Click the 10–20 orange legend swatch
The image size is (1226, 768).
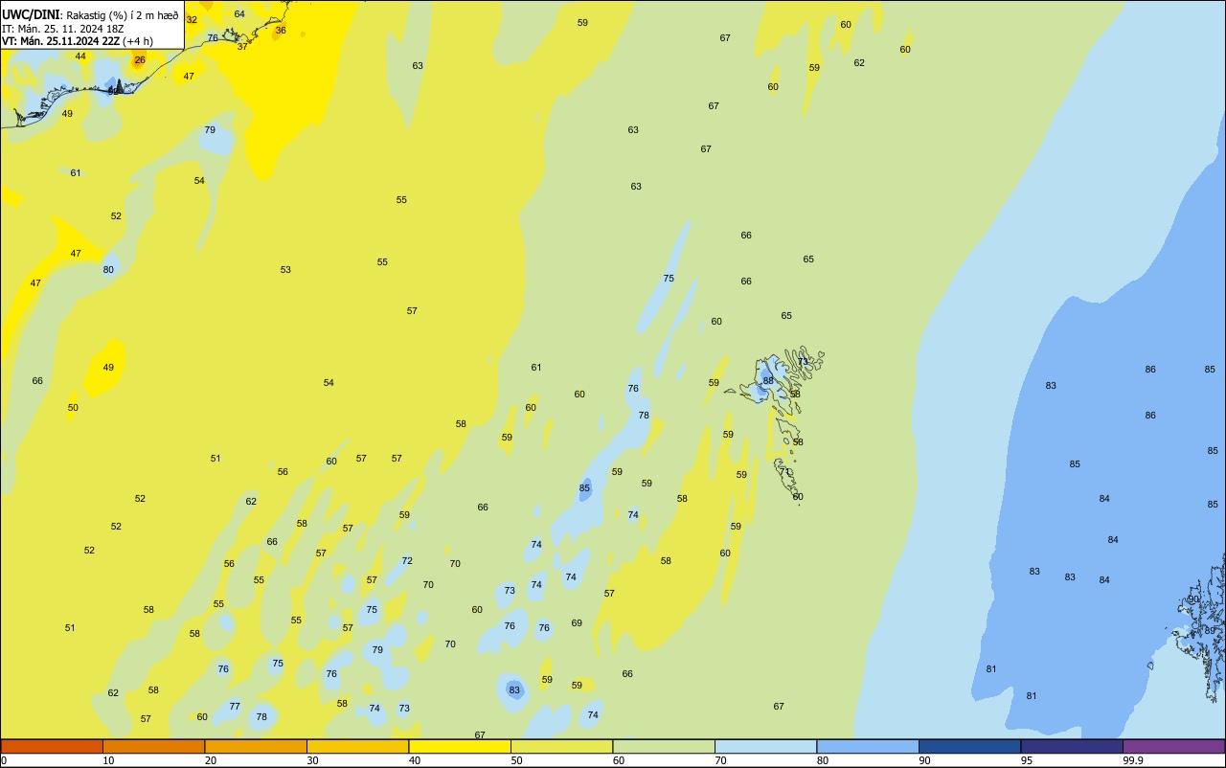(x=153, y=746)
